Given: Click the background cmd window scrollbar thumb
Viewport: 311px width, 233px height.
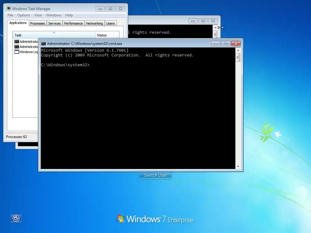Looking at the screenshot, I should tap(215, 34).
